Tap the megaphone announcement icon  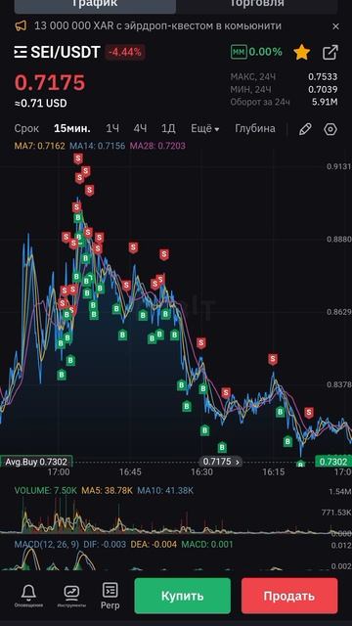click(x=21, y=26)
